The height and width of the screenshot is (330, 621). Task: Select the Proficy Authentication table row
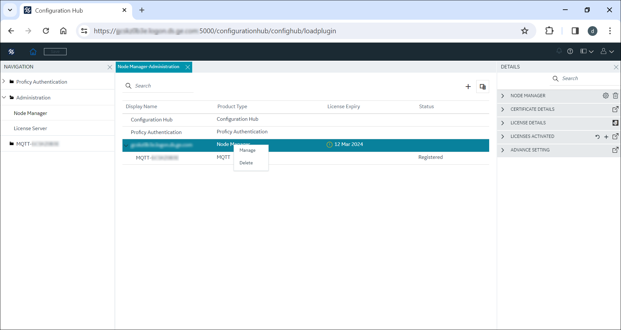tap(306, 132)
